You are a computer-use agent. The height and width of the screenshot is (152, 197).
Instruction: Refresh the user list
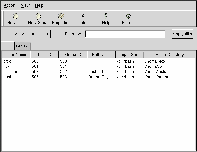tap(128, 19)
